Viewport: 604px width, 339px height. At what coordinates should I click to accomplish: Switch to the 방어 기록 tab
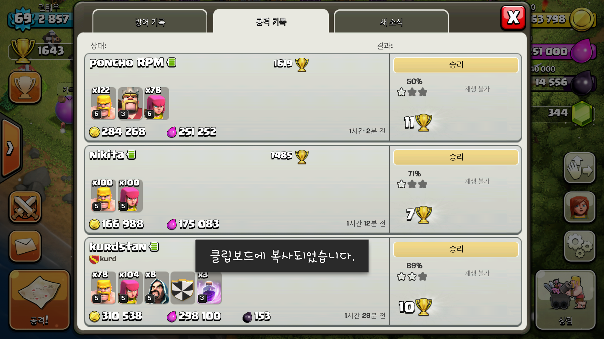150,21
